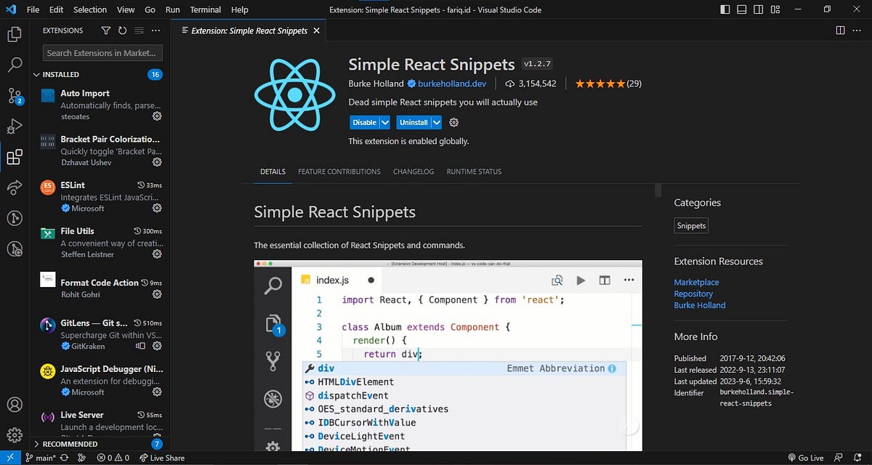The width and height of the screenshot is (872, 465).
Task: Open the Explorer sidebar icon
Action: coord(13,34)
